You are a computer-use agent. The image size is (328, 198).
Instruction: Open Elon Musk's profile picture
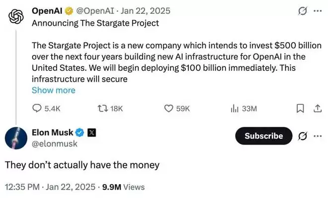16,137
